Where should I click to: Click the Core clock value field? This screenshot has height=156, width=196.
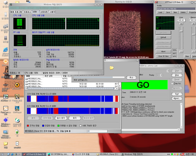181,20
